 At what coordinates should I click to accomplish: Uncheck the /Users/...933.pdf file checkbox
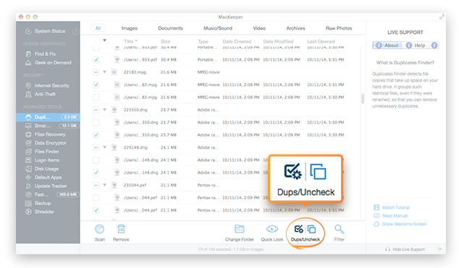96,59
